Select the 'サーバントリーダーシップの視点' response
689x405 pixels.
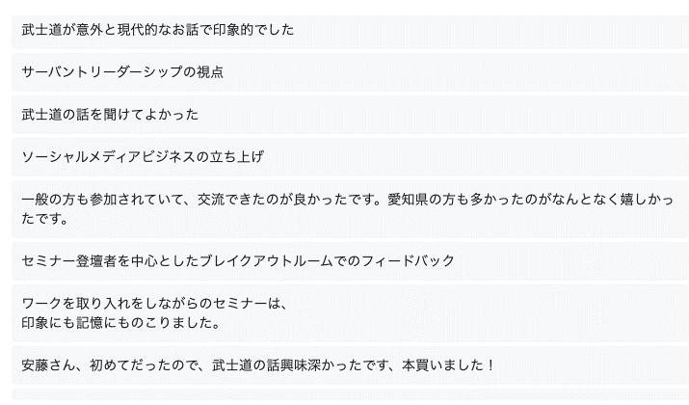pyautogui.click(x=122, y=72)
